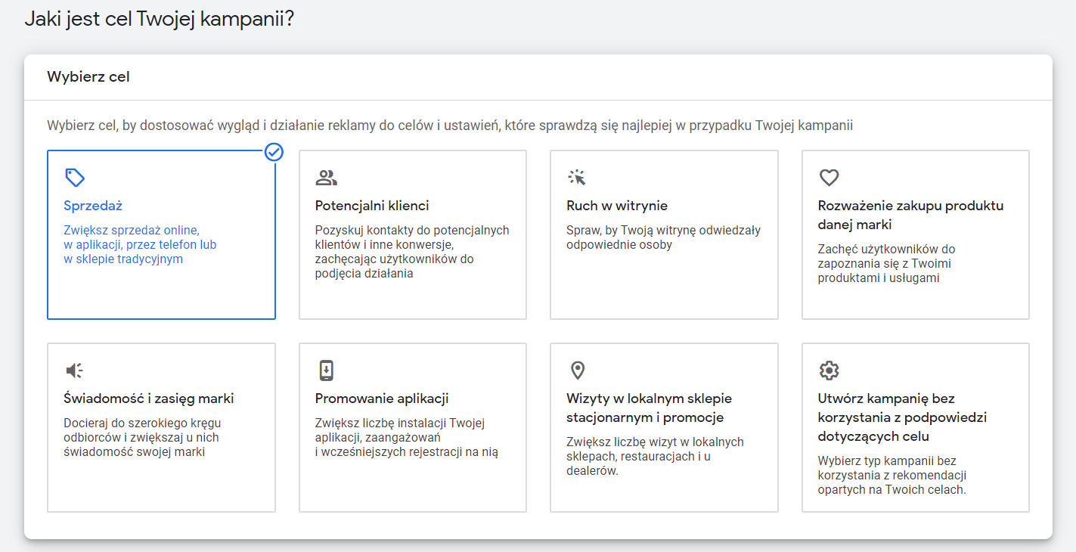Click the location pin icon for Wizyty w lokalnym sklepie
This screenshot has width=1076, height=552.
[x=577, y=371]
